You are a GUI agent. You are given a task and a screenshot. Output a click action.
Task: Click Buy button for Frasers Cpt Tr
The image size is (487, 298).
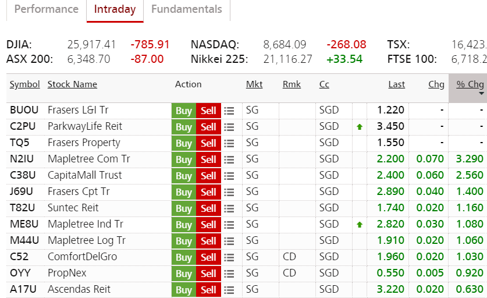184,192
